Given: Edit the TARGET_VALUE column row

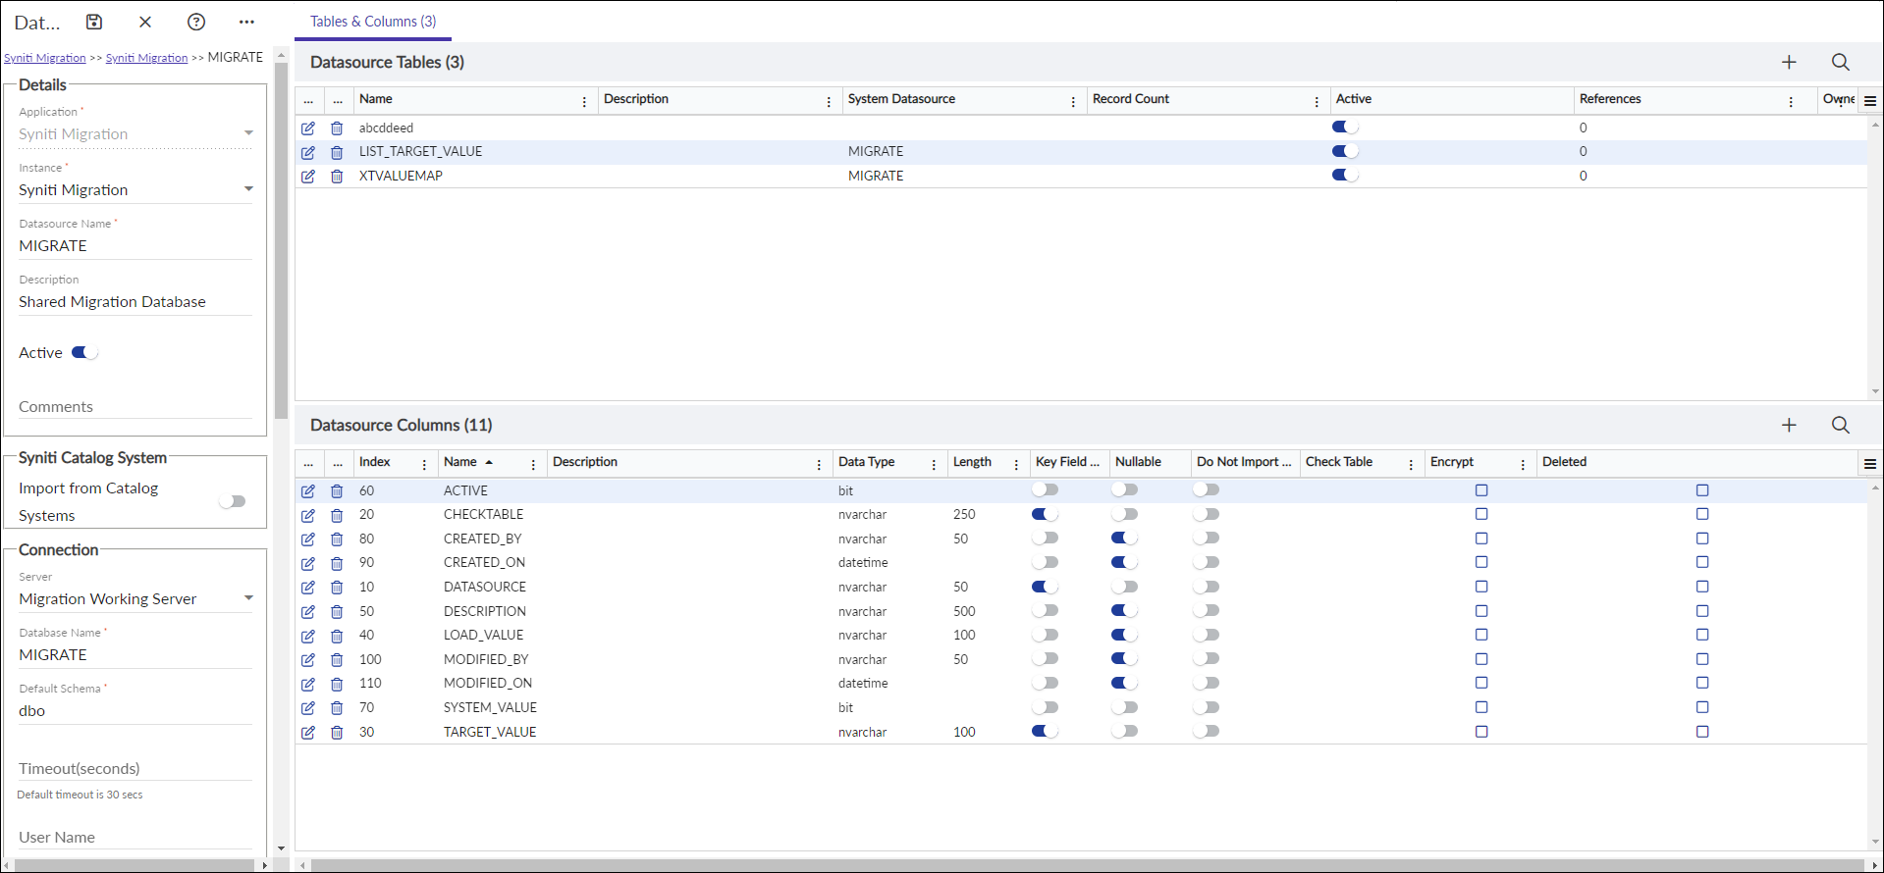Looking at the screenshot, I should [x=308, y=733].
